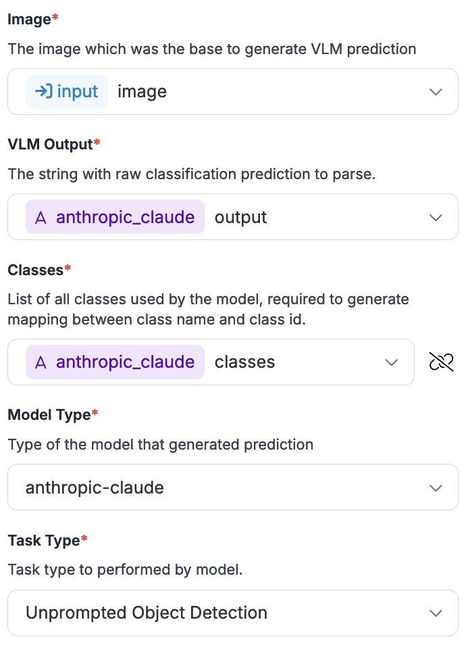Click the 'input' chip label in Image field
Viewport: 470px width, 645px height.
(78, 91)
